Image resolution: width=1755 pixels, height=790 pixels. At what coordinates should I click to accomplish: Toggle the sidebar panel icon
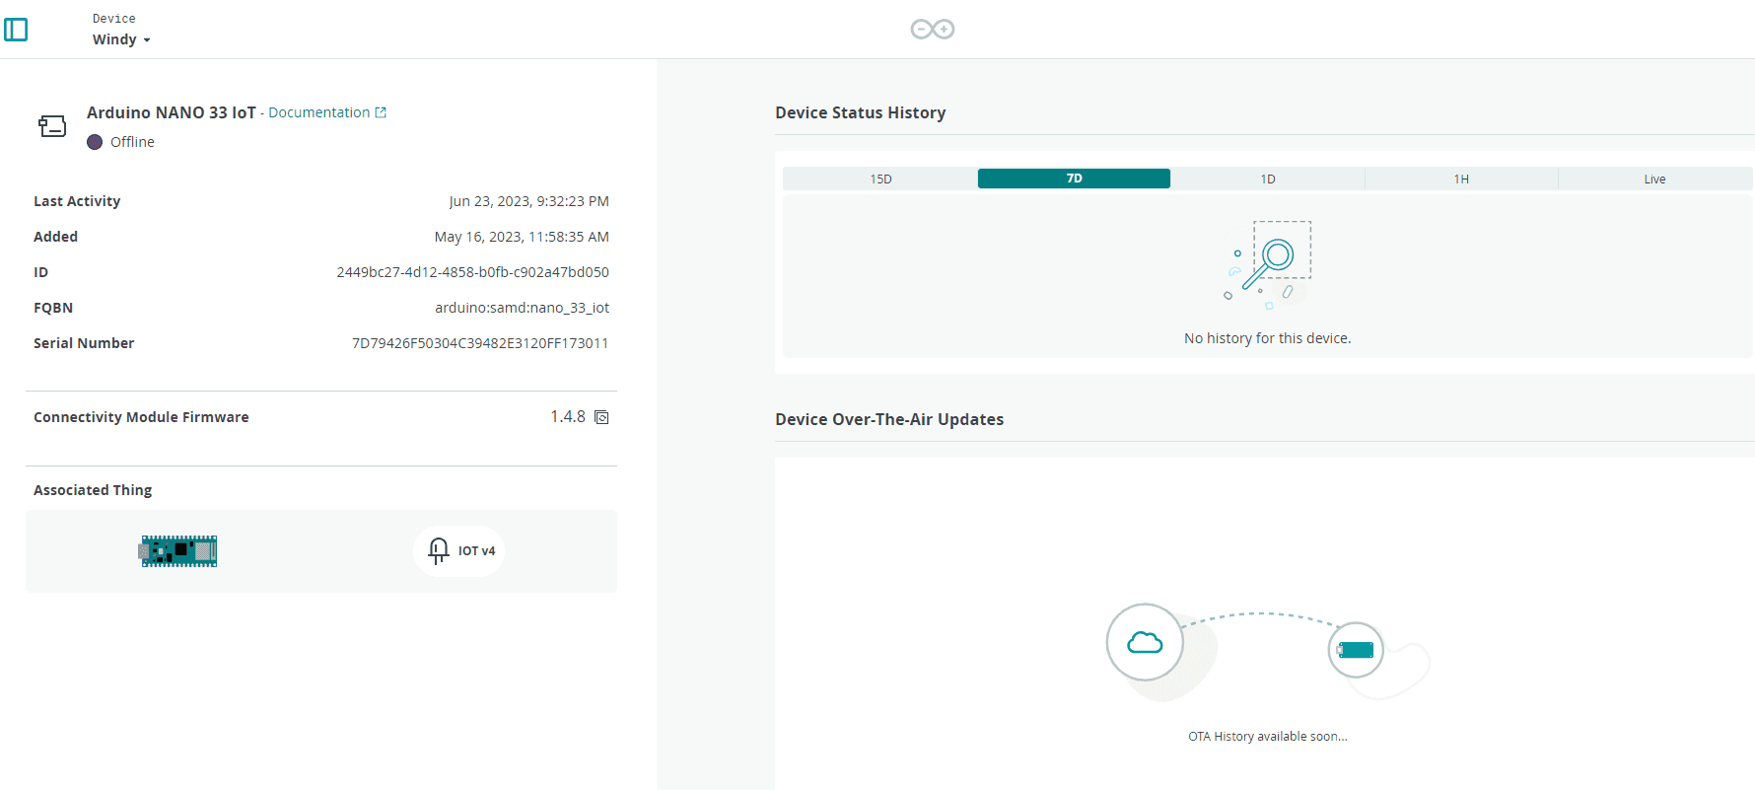click(16, 30)
